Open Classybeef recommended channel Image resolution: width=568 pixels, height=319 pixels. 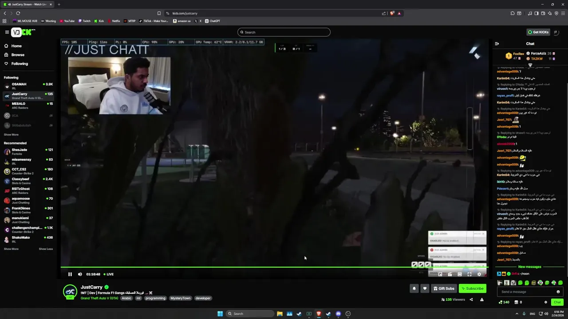click(x=29, y=181)
